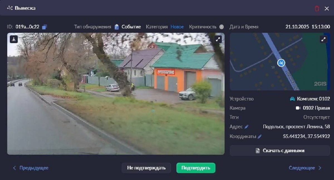This screenshot has width=334, height=180.
Task: Select the 0102 Правая camera entry
Action: (313, 108)
